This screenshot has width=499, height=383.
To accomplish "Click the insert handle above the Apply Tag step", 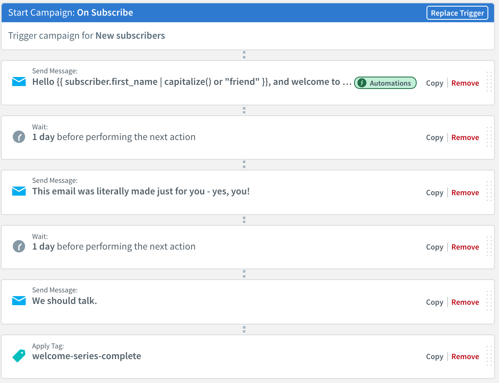I will (x=244, y=329).
